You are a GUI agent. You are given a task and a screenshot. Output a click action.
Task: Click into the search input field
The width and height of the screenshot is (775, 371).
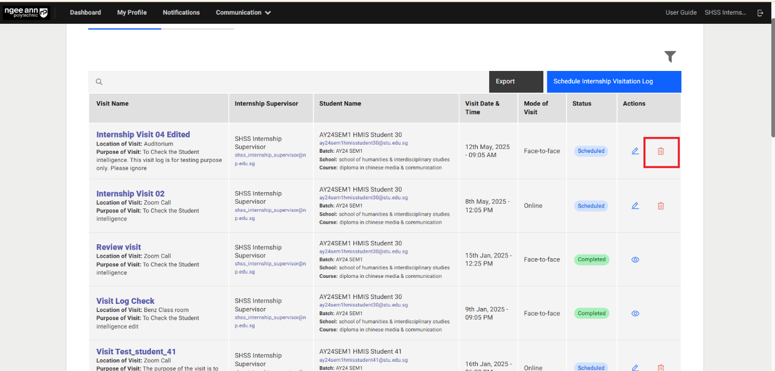(292, 82)
